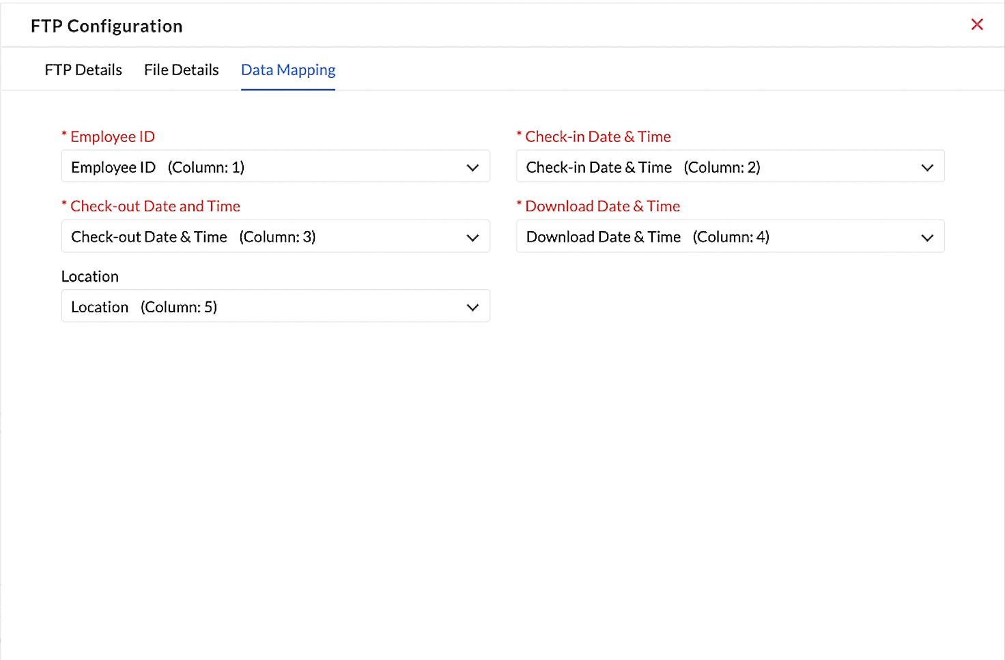
Task: Switch to the FTP Details tab
Action: (x=83, y=70)
